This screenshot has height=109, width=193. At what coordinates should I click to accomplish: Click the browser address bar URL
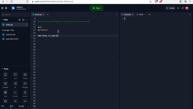coord(54,2)
